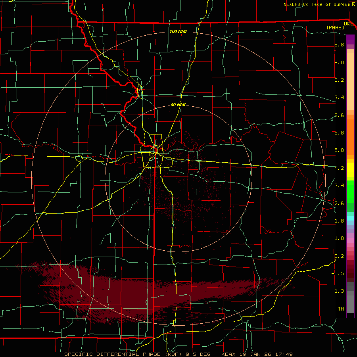
Task: Pick the yellow swatch near 4.2
Action: 350,170
